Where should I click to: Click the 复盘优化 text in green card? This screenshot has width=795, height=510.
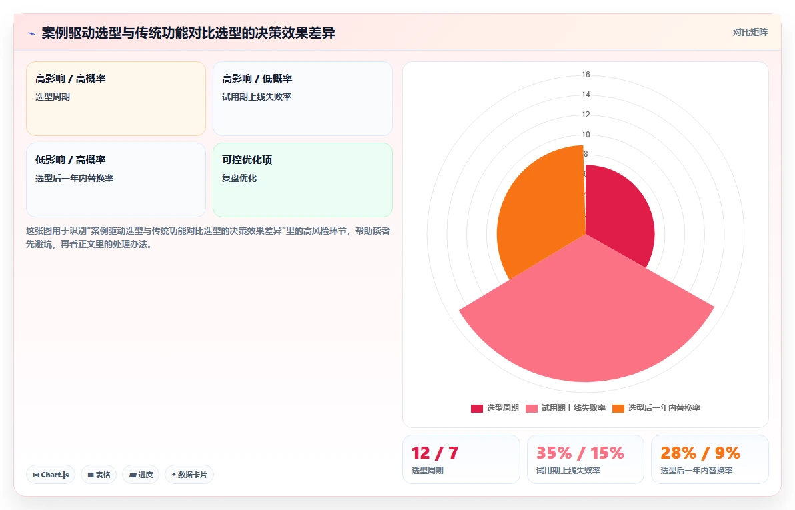click(x=239, y=179)
